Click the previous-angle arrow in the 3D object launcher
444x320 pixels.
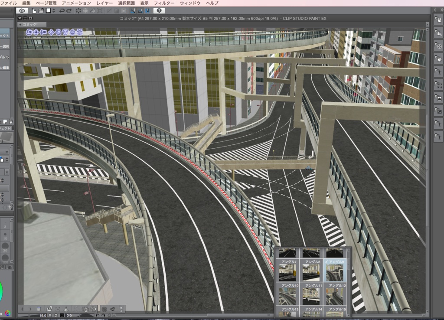[23, 309]
